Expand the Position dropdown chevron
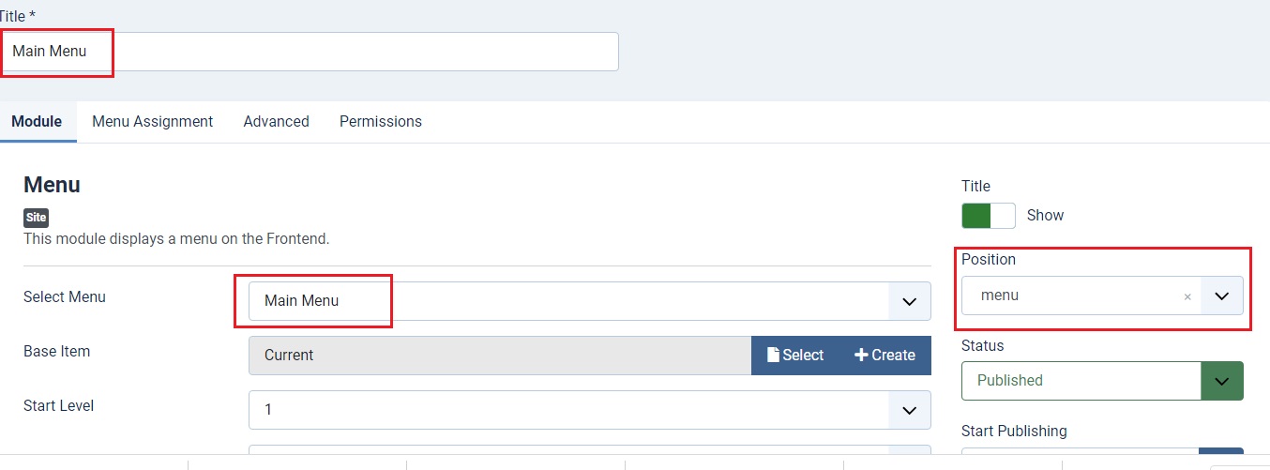The height and width of the screenshot is (470, 1270). pyautogui.click(x=1221, y=296)
